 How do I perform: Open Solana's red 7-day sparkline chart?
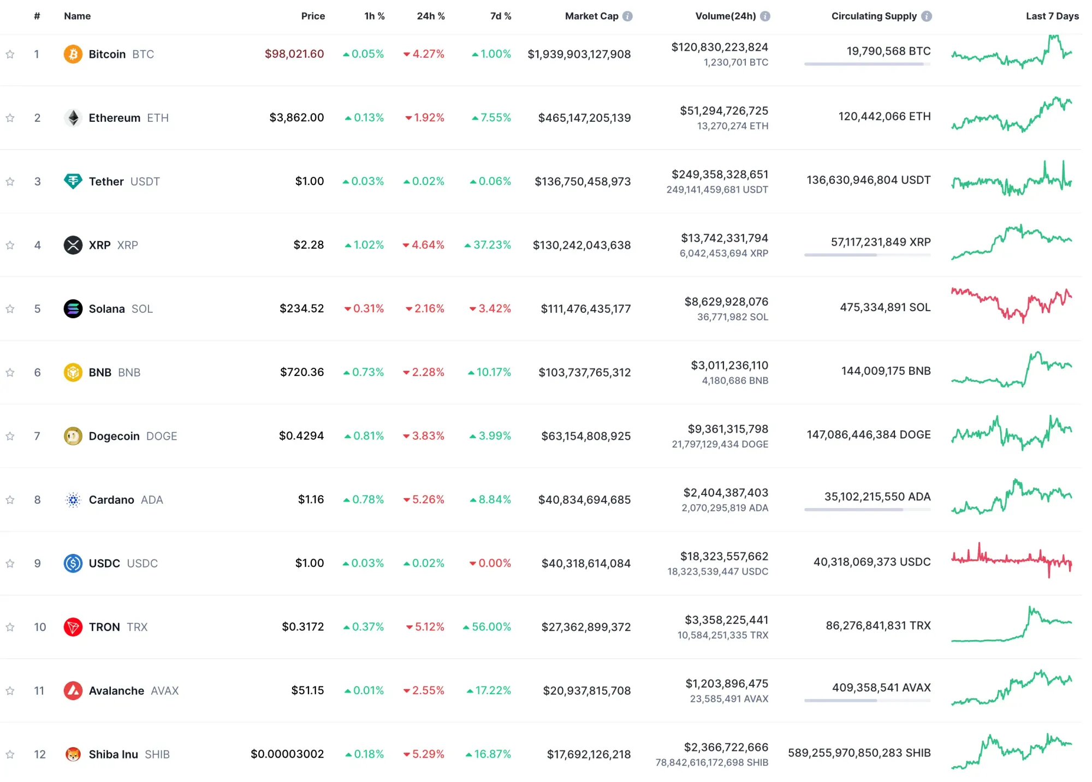click(x=1011, y=305)
